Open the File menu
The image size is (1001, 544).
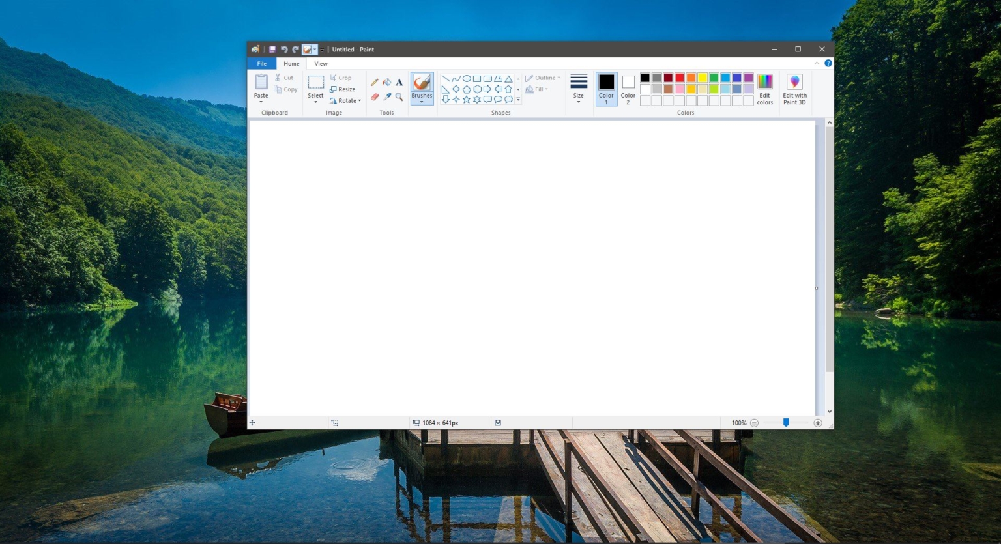(x=261, y=63)
